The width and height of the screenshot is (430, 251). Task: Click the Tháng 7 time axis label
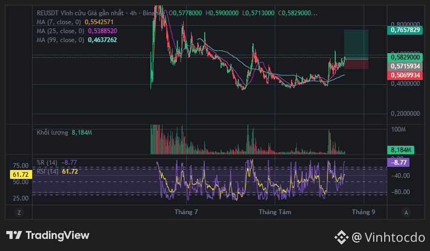pos(186,212)
